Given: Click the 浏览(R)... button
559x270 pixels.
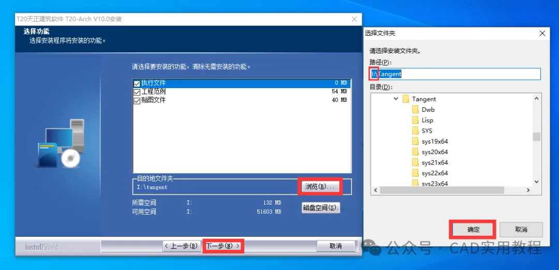Looking at the screenshot, I should point(320,187).
